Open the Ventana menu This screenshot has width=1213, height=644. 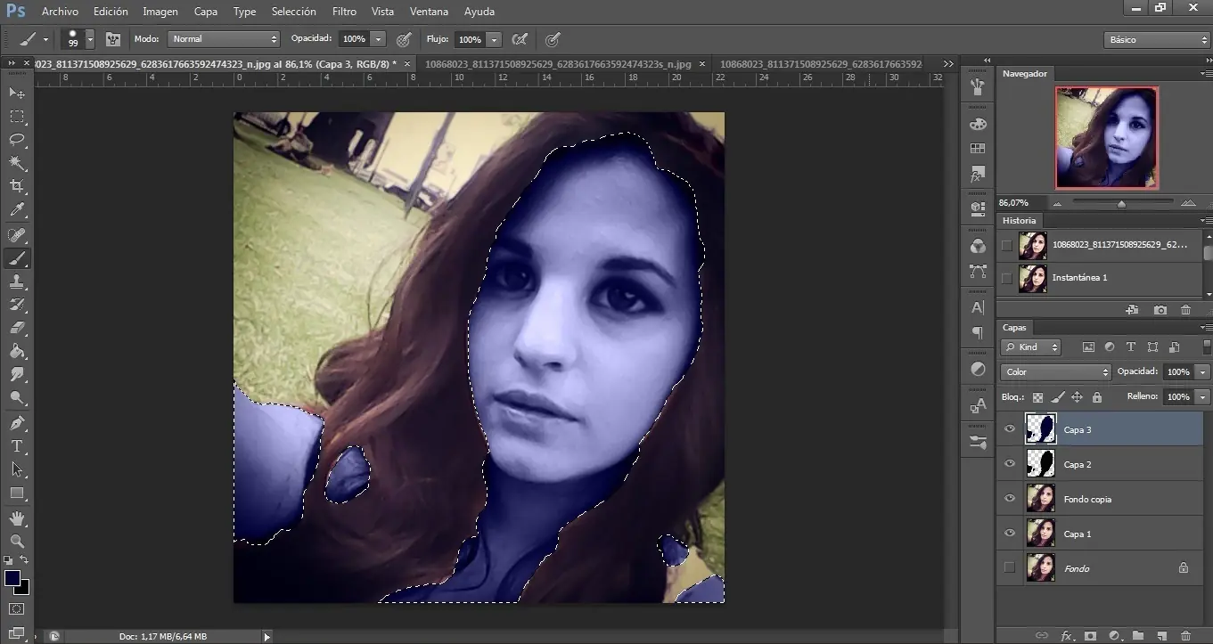pyautogui.click(x=430, y=12)
